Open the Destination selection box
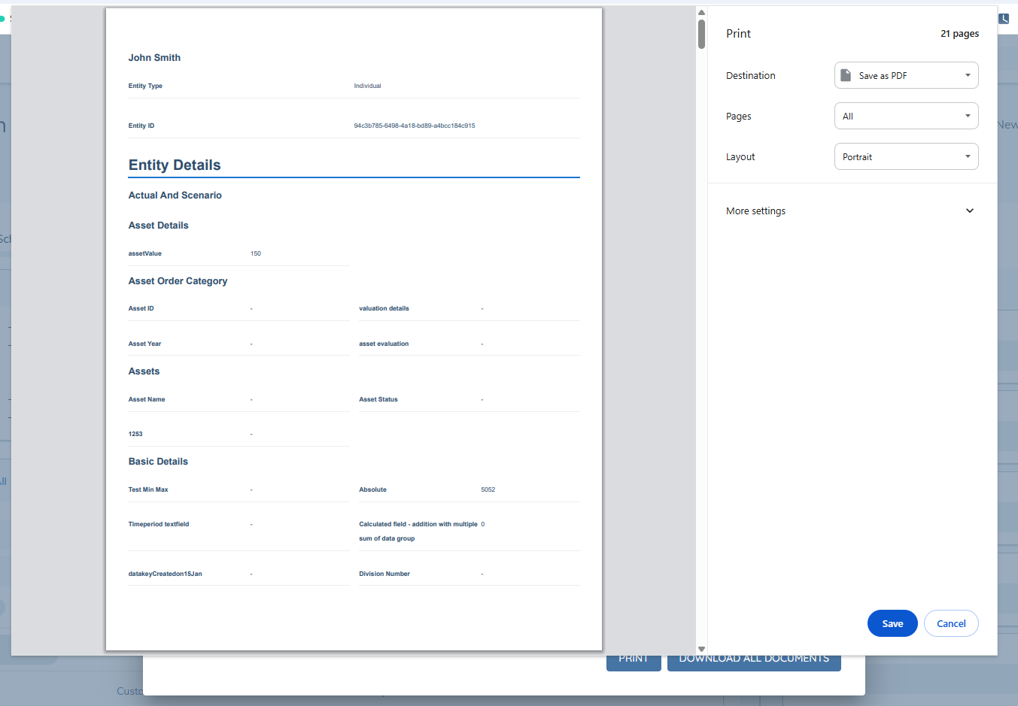 pos(906,74)
